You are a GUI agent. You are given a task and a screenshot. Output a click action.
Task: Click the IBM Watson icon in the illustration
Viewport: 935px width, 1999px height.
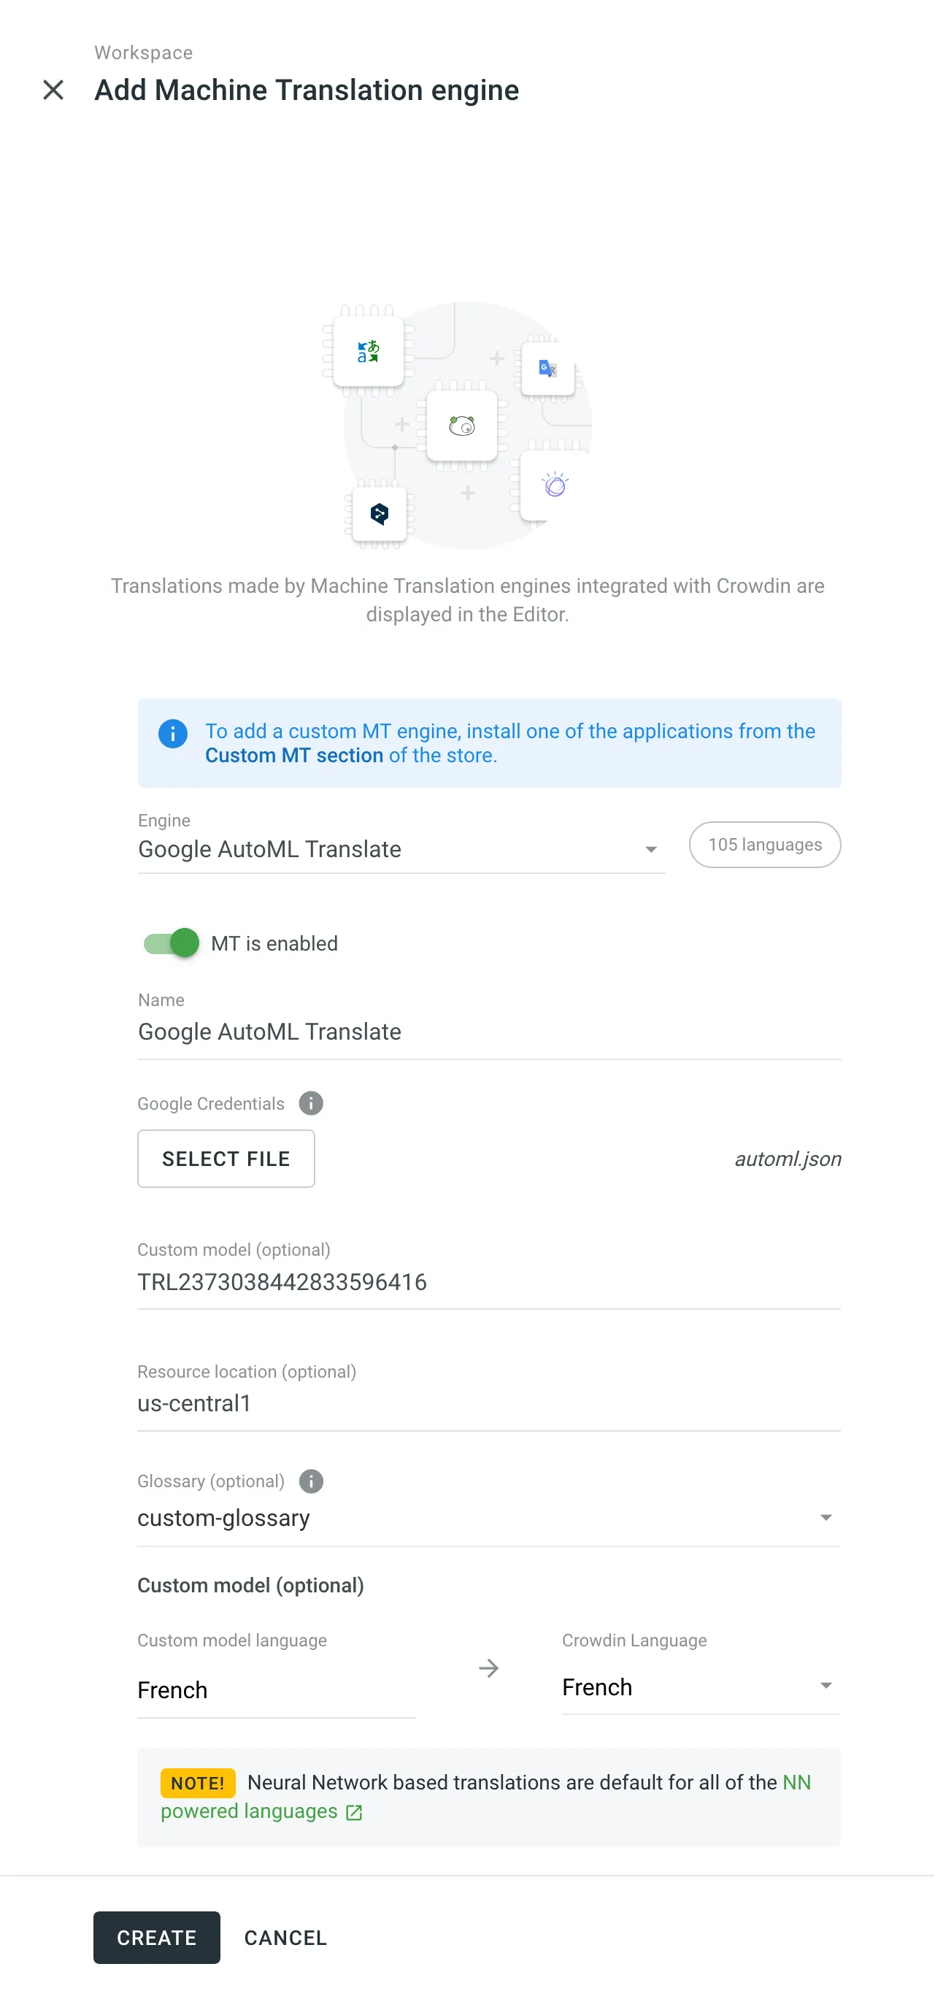pos(554,484)
